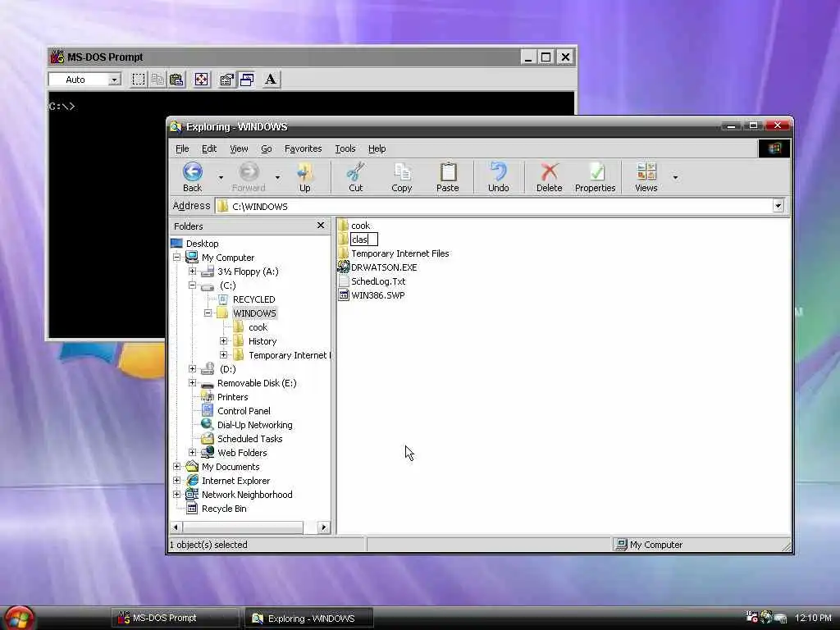Click the Windows logo throbber in Explorer
The height and width of the screenshot is (630, 840).
774,148
